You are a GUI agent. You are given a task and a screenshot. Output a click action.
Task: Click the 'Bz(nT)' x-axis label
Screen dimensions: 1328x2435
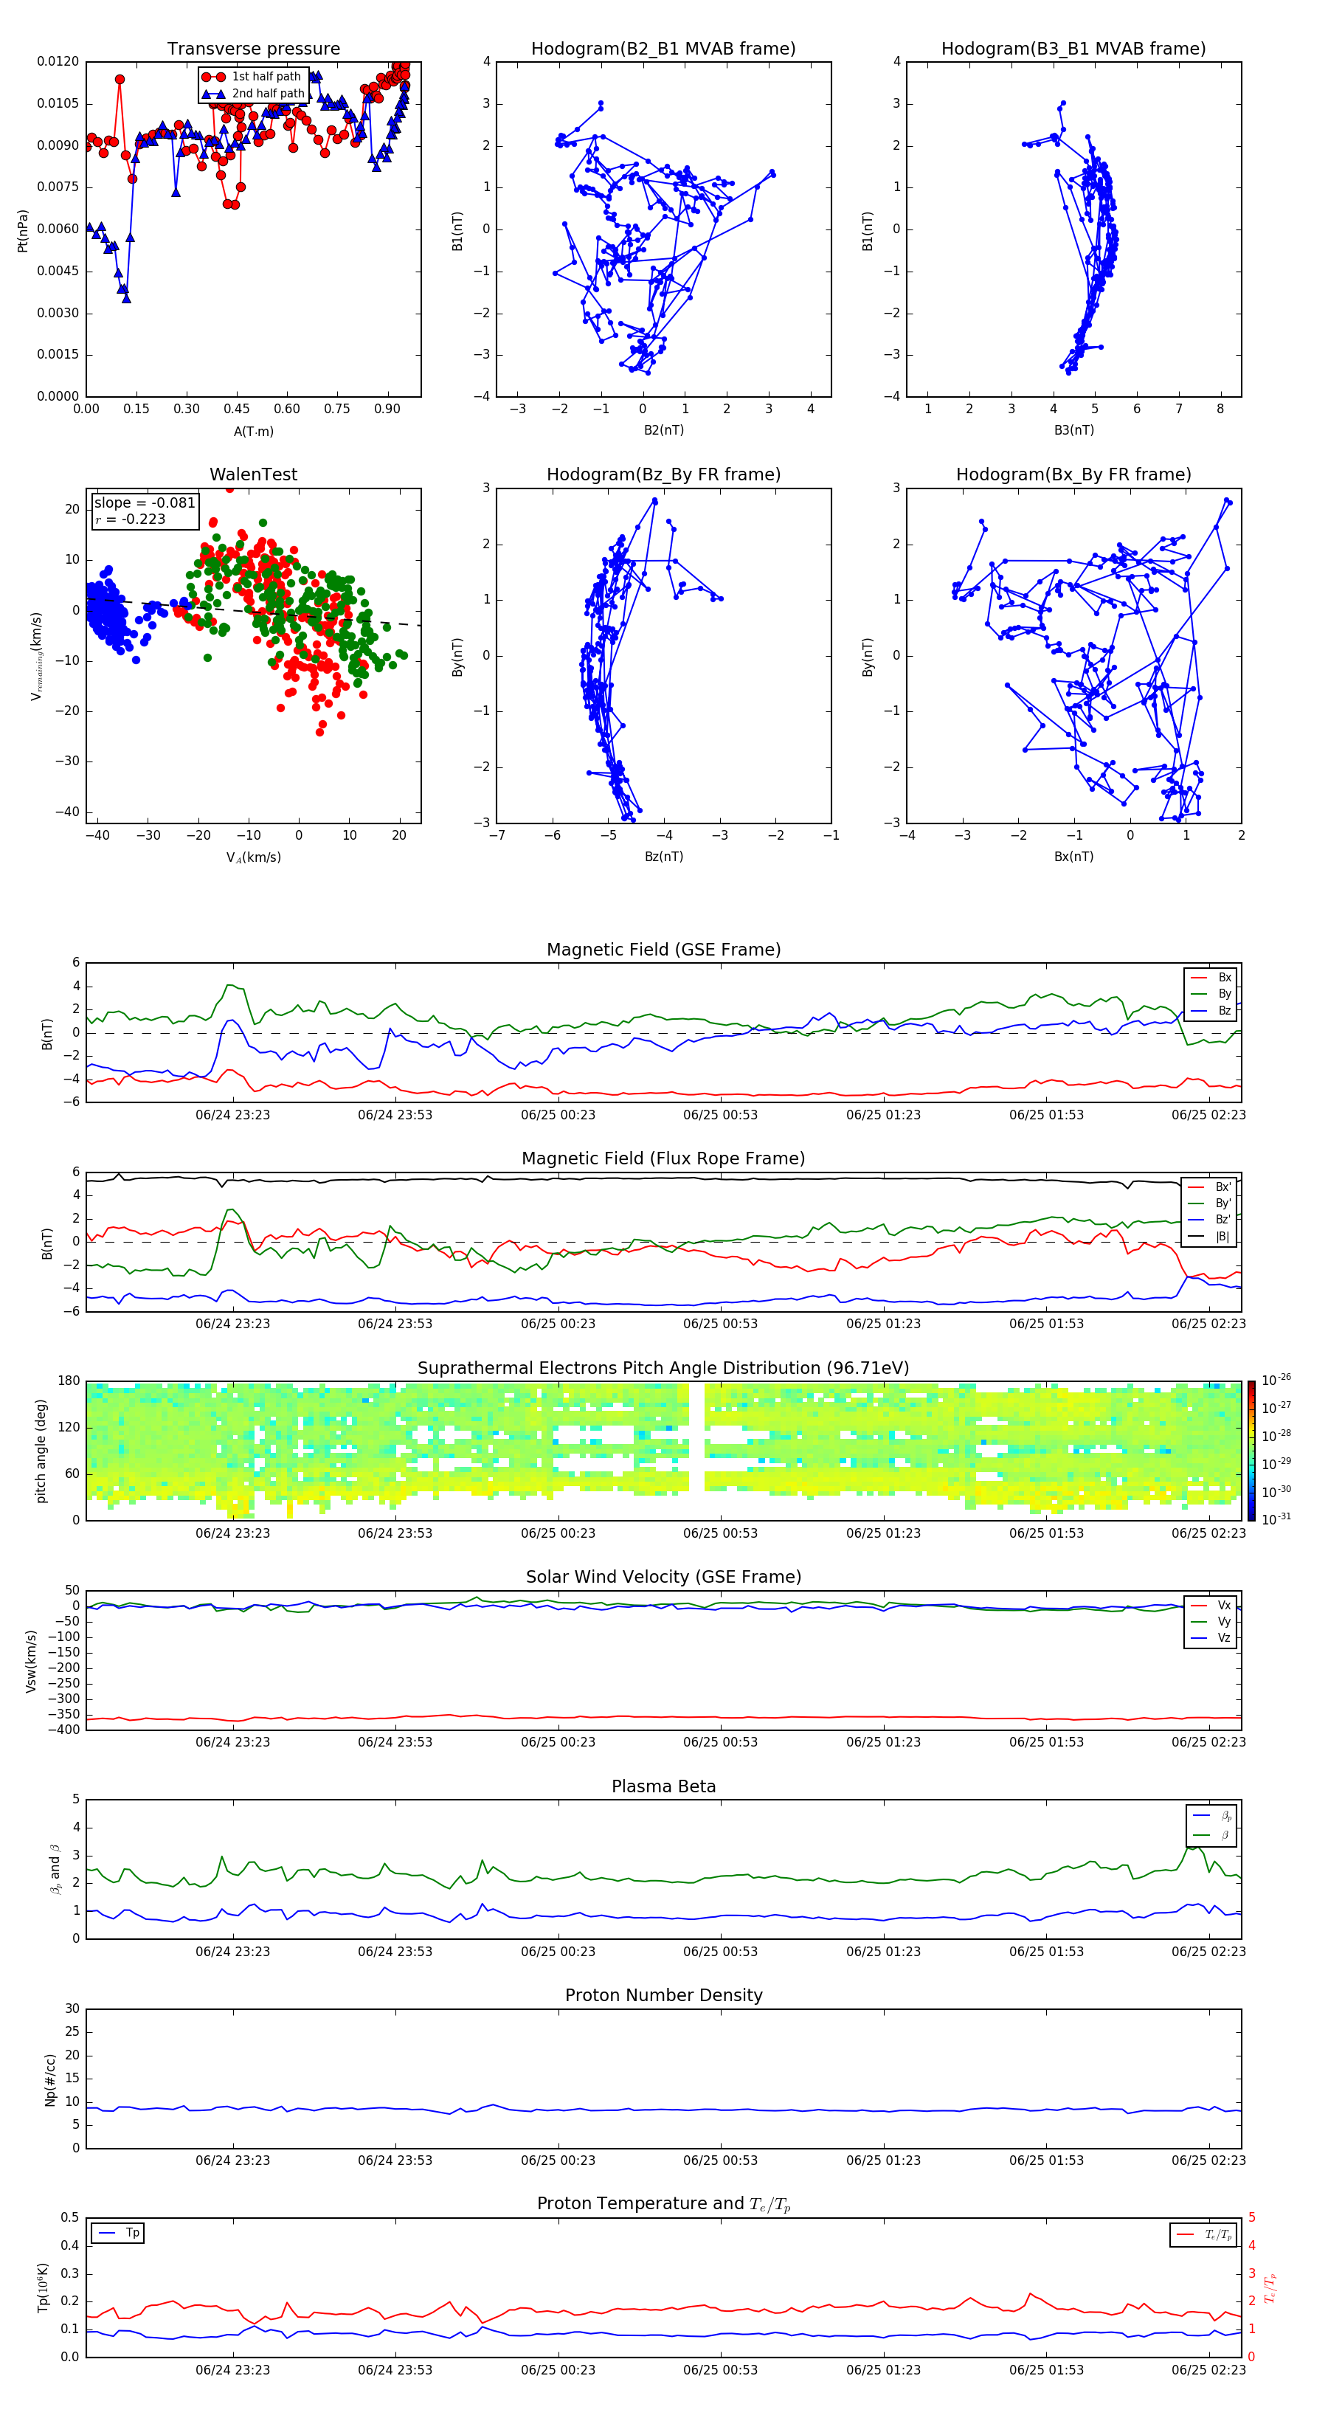(x=663, y=857)
